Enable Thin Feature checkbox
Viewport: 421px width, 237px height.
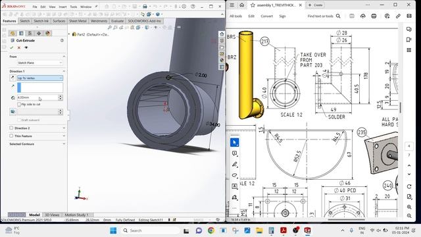(11, 136)
